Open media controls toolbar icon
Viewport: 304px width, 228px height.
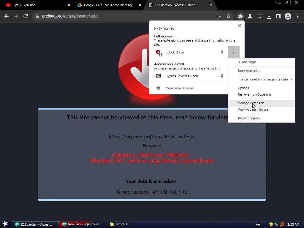coord(259,17)
